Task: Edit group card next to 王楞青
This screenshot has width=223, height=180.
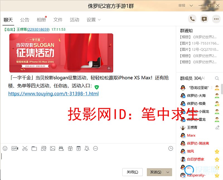Action: coord(217,127)
